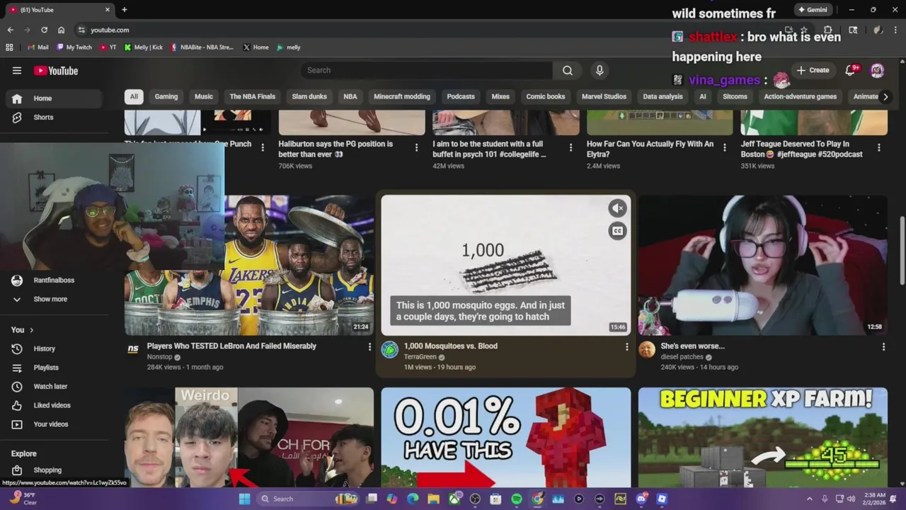Open My Twitch bookmark
This screenshot has height=510, width=906.
(x=74, y=47)
